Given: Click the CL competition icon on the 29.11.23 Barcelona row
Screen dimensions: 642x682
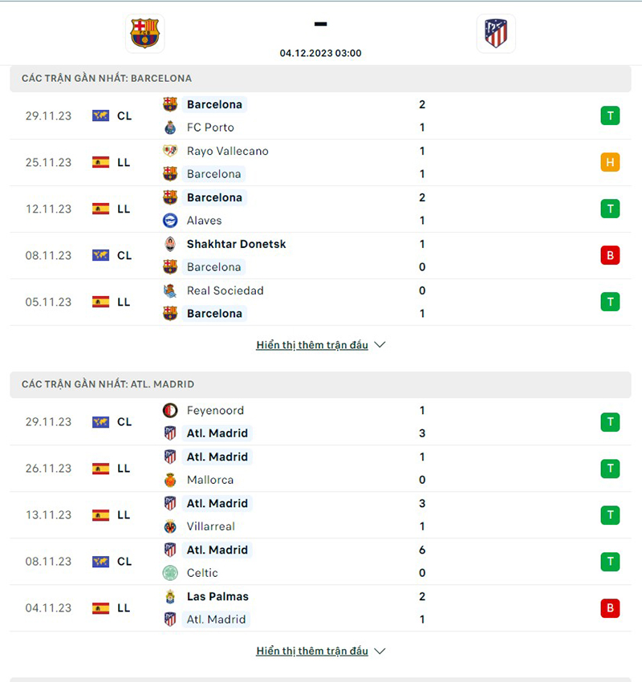Looking at the screenshot, I should point(101,116).
